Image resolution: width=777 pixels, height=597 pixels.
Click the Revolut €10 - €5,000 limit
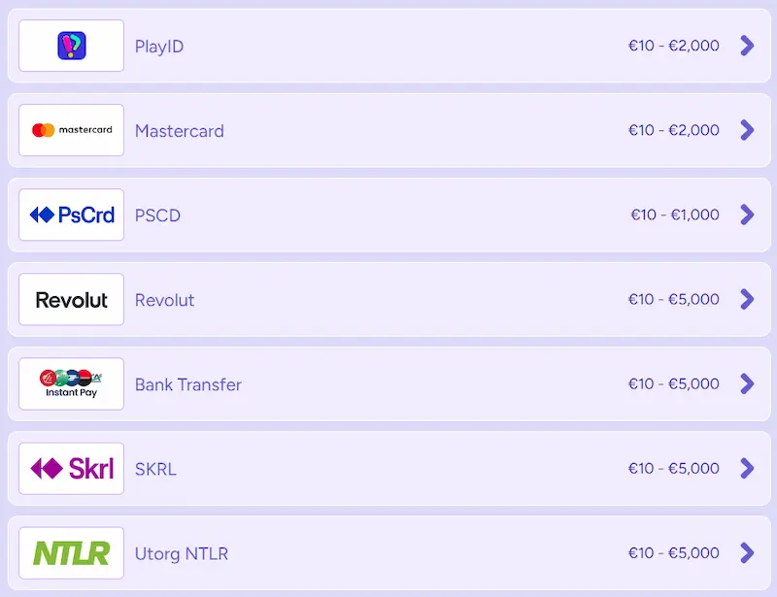[674, 299]
